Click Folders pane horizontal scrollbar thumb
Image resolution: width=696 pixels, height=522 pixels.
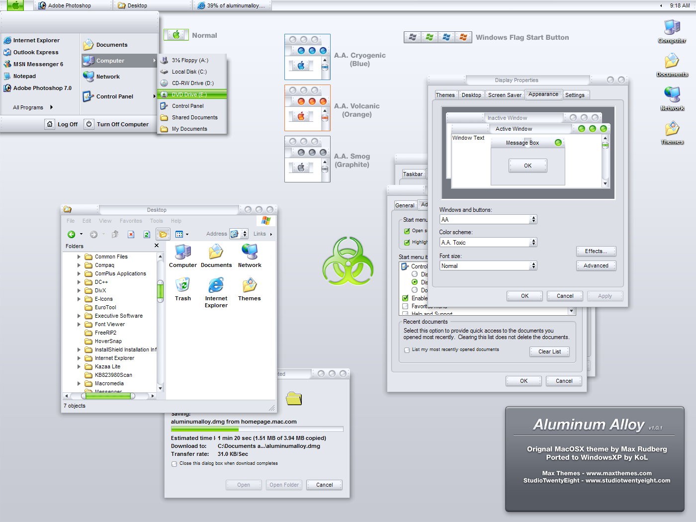pos(108,396)
